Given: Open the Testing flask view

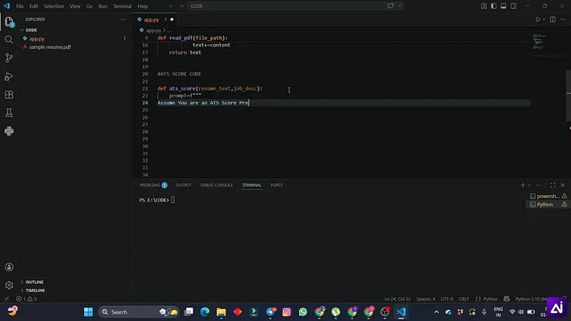Looking at the screenshot, I should tap(9, 113).
